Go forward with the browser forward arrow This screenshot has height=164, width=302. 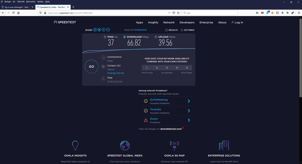pos(8,13)
